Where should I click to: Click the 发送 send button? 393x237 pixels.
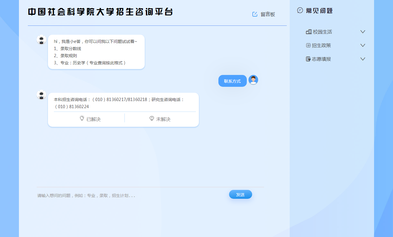click(x=241, y=194)
